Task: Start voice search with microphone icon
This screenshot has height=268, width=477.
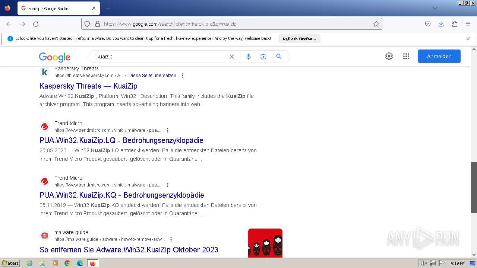Action: [249, 57]
